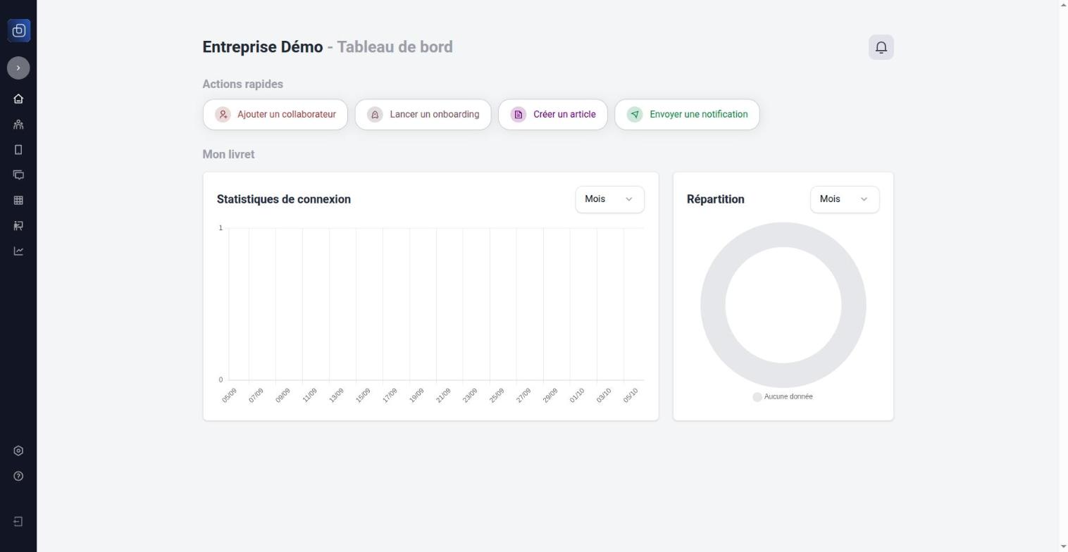Click the 05/09 date label on chart
The width and height of the screenshot is (1068, 552).
coord(229,396)
